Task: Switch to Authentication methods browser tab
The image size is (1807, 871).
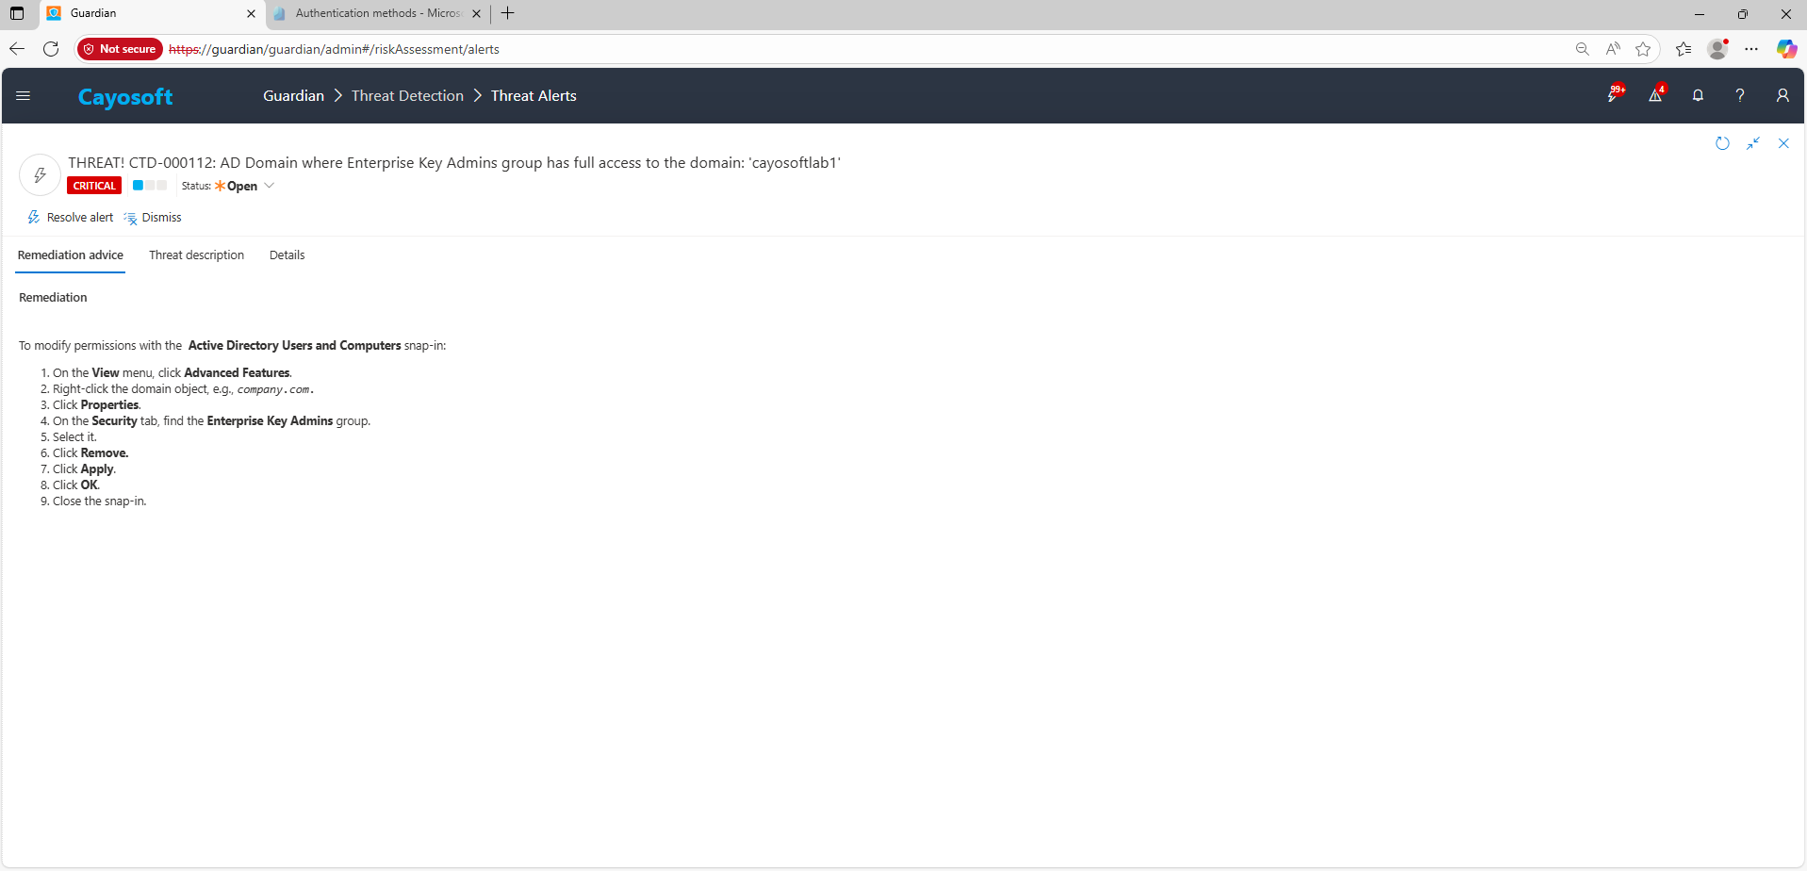Action: click(x=377, y=13)
